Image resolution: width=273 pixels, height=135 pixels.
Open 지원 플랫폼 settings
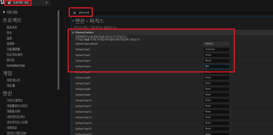(x=13, y=49)
